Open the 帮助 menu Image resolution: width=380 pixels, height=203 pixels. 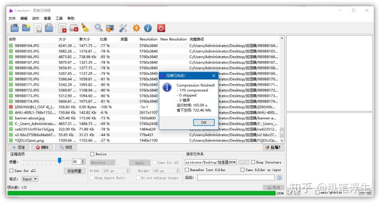(x=71, y=18)
